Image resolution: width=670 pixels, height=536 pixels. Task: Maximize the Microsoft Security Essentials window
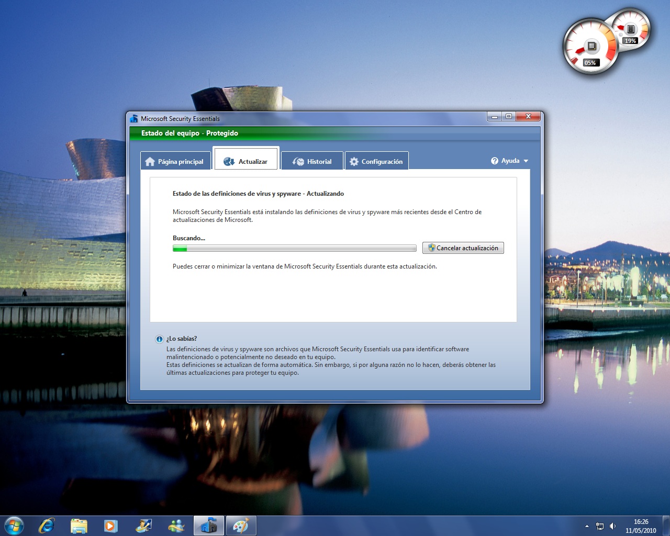[x=509, y=116]
